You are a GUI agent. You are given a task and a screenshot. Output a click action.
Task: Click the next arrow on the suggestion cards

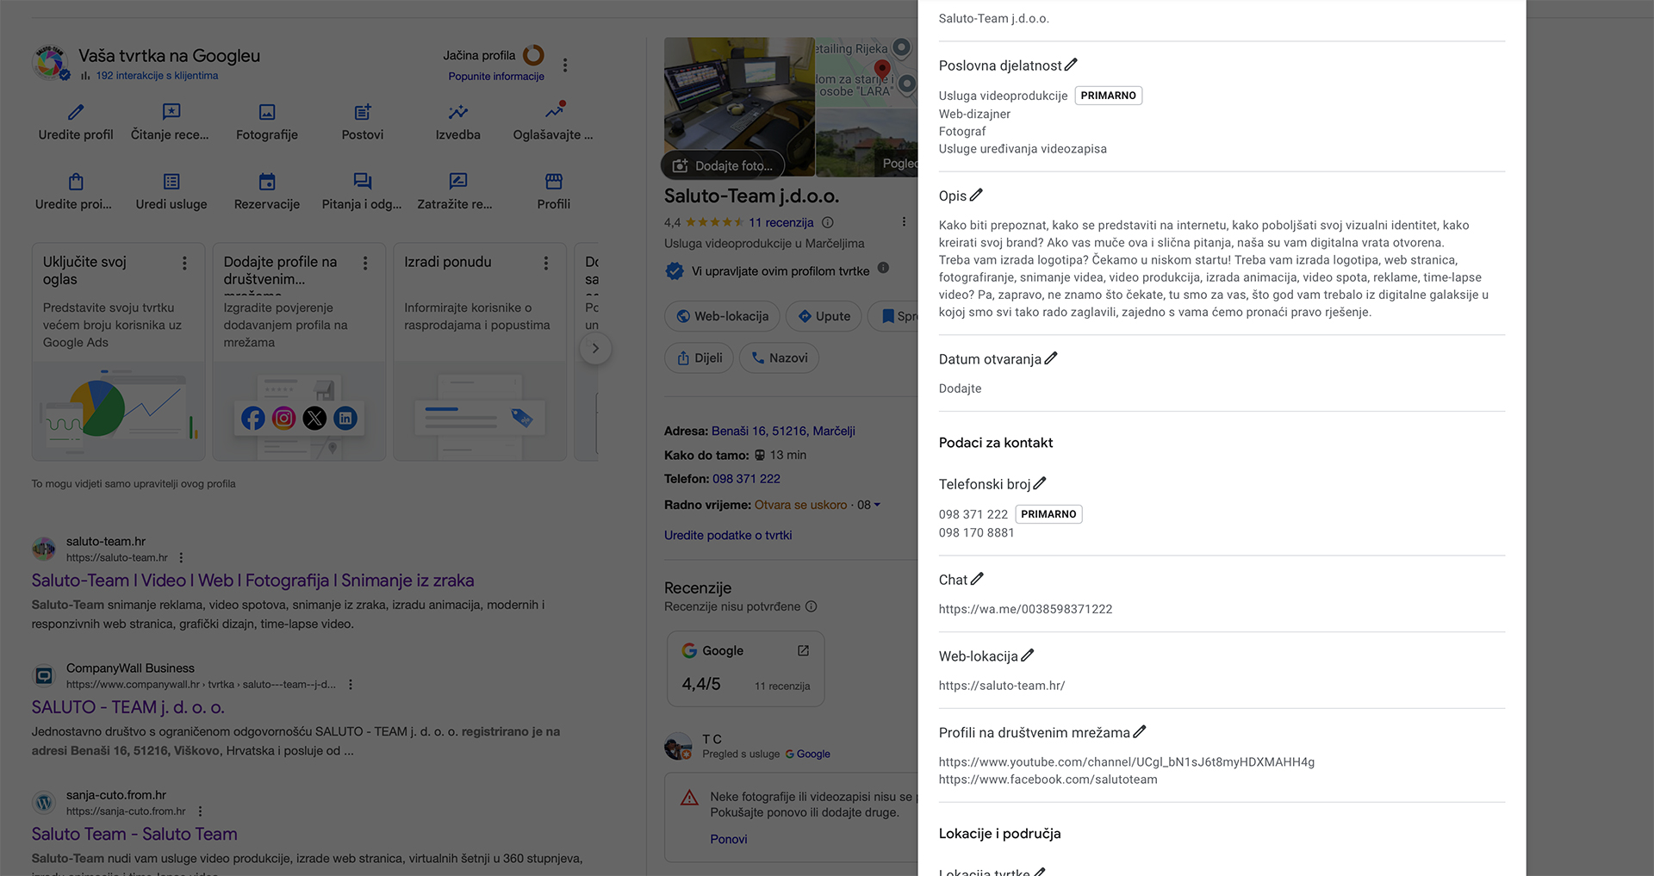[594, 349]
